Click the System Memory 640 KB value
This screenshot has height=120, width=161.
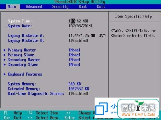(x=75, y=84)
